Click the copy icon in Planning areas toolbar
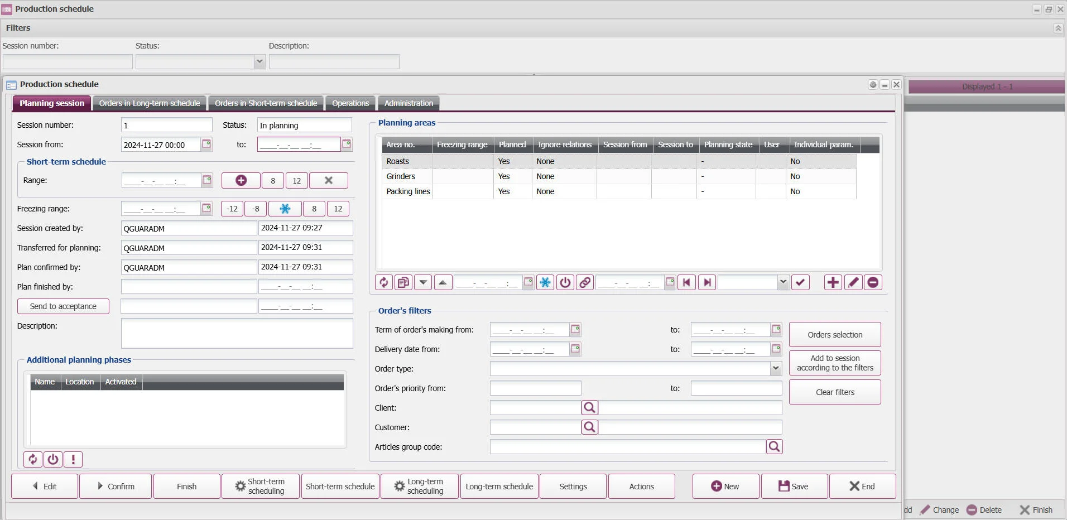Image resolution: width=1067 pixels, height=520 pixels. pyautogui.click(x=403, y=282)
